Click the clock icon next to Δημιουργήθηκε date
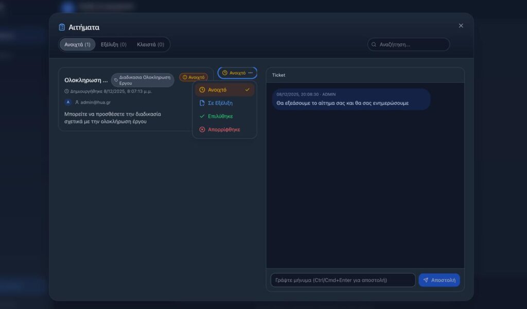527x309 pixels. 66,91
